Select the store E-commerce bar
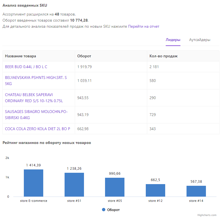This screenshot has height=219, width=222. [34, 183]
